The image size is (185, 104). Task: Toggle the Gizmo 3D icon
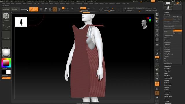pyautogui.click(x=55, y=9)
